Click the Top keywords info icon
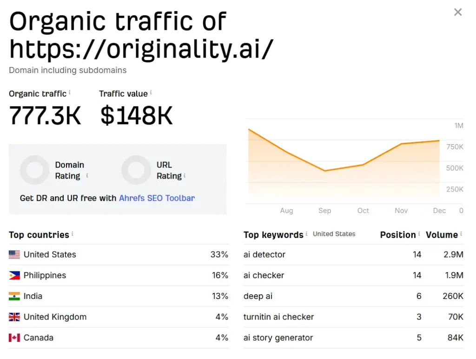This screenshot has width=476, height=359. tap(307, 234)
